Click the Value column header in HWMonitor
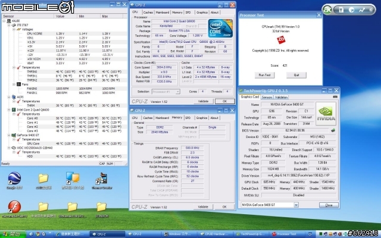The width and height of the screenshot is (381, 238). (65, 16)
